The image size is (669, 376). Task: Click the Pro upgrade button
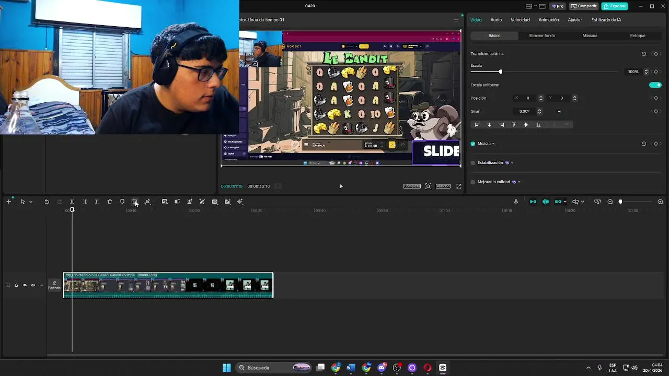point(558,6)
